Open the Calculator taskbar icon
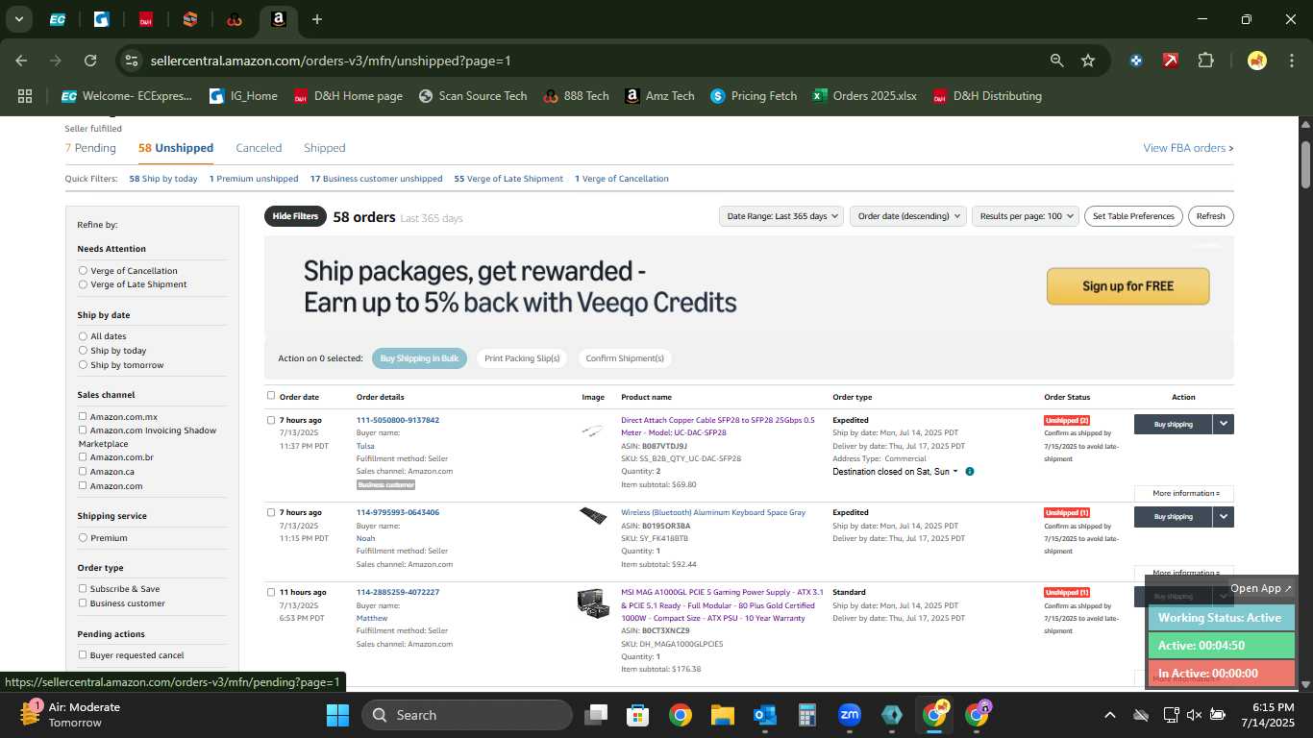Screen dimensions: 1313x738 [x=807, y=715]
